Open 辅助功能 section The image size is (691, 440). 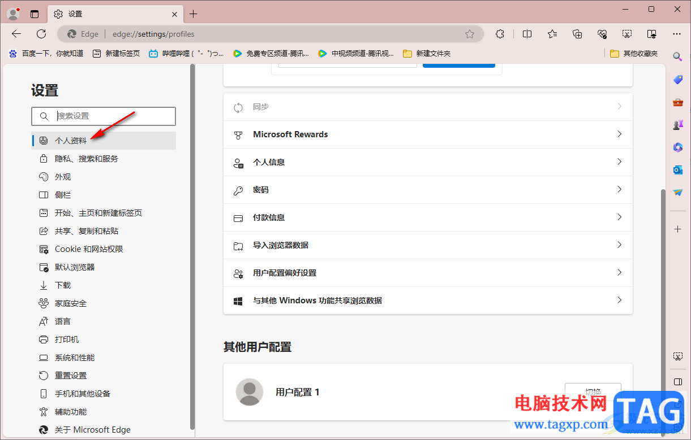(104, 412)
